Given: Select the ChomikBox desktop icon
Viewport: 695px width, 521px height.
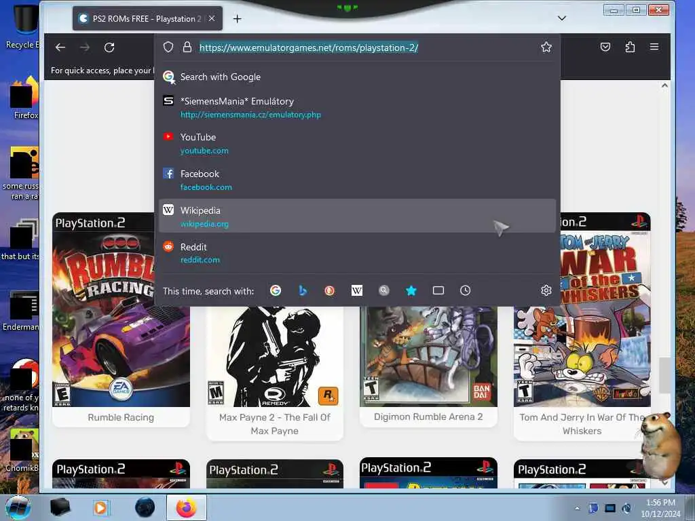Looking at the screenshot, I should [23, 450].
